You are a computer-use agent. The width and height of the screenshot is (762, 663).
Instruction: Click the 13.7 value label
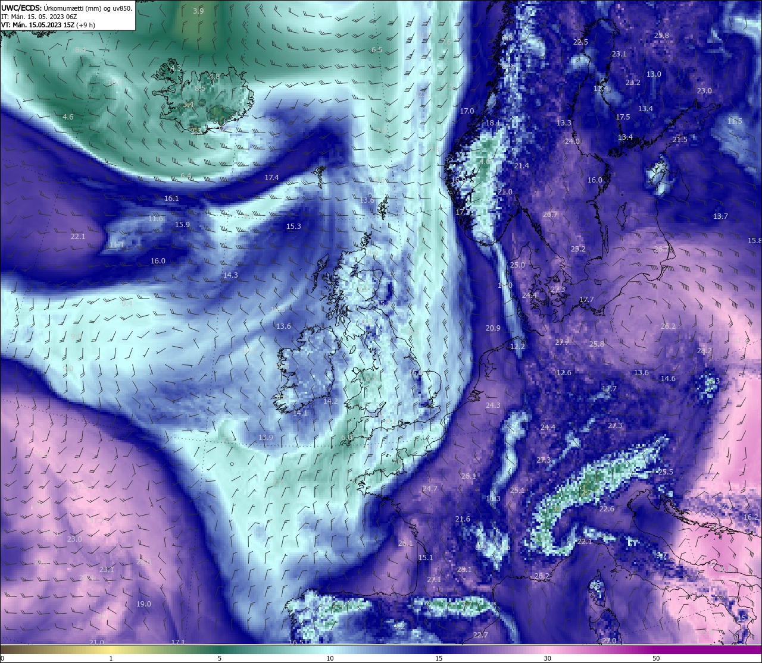(x=720, y=216)
